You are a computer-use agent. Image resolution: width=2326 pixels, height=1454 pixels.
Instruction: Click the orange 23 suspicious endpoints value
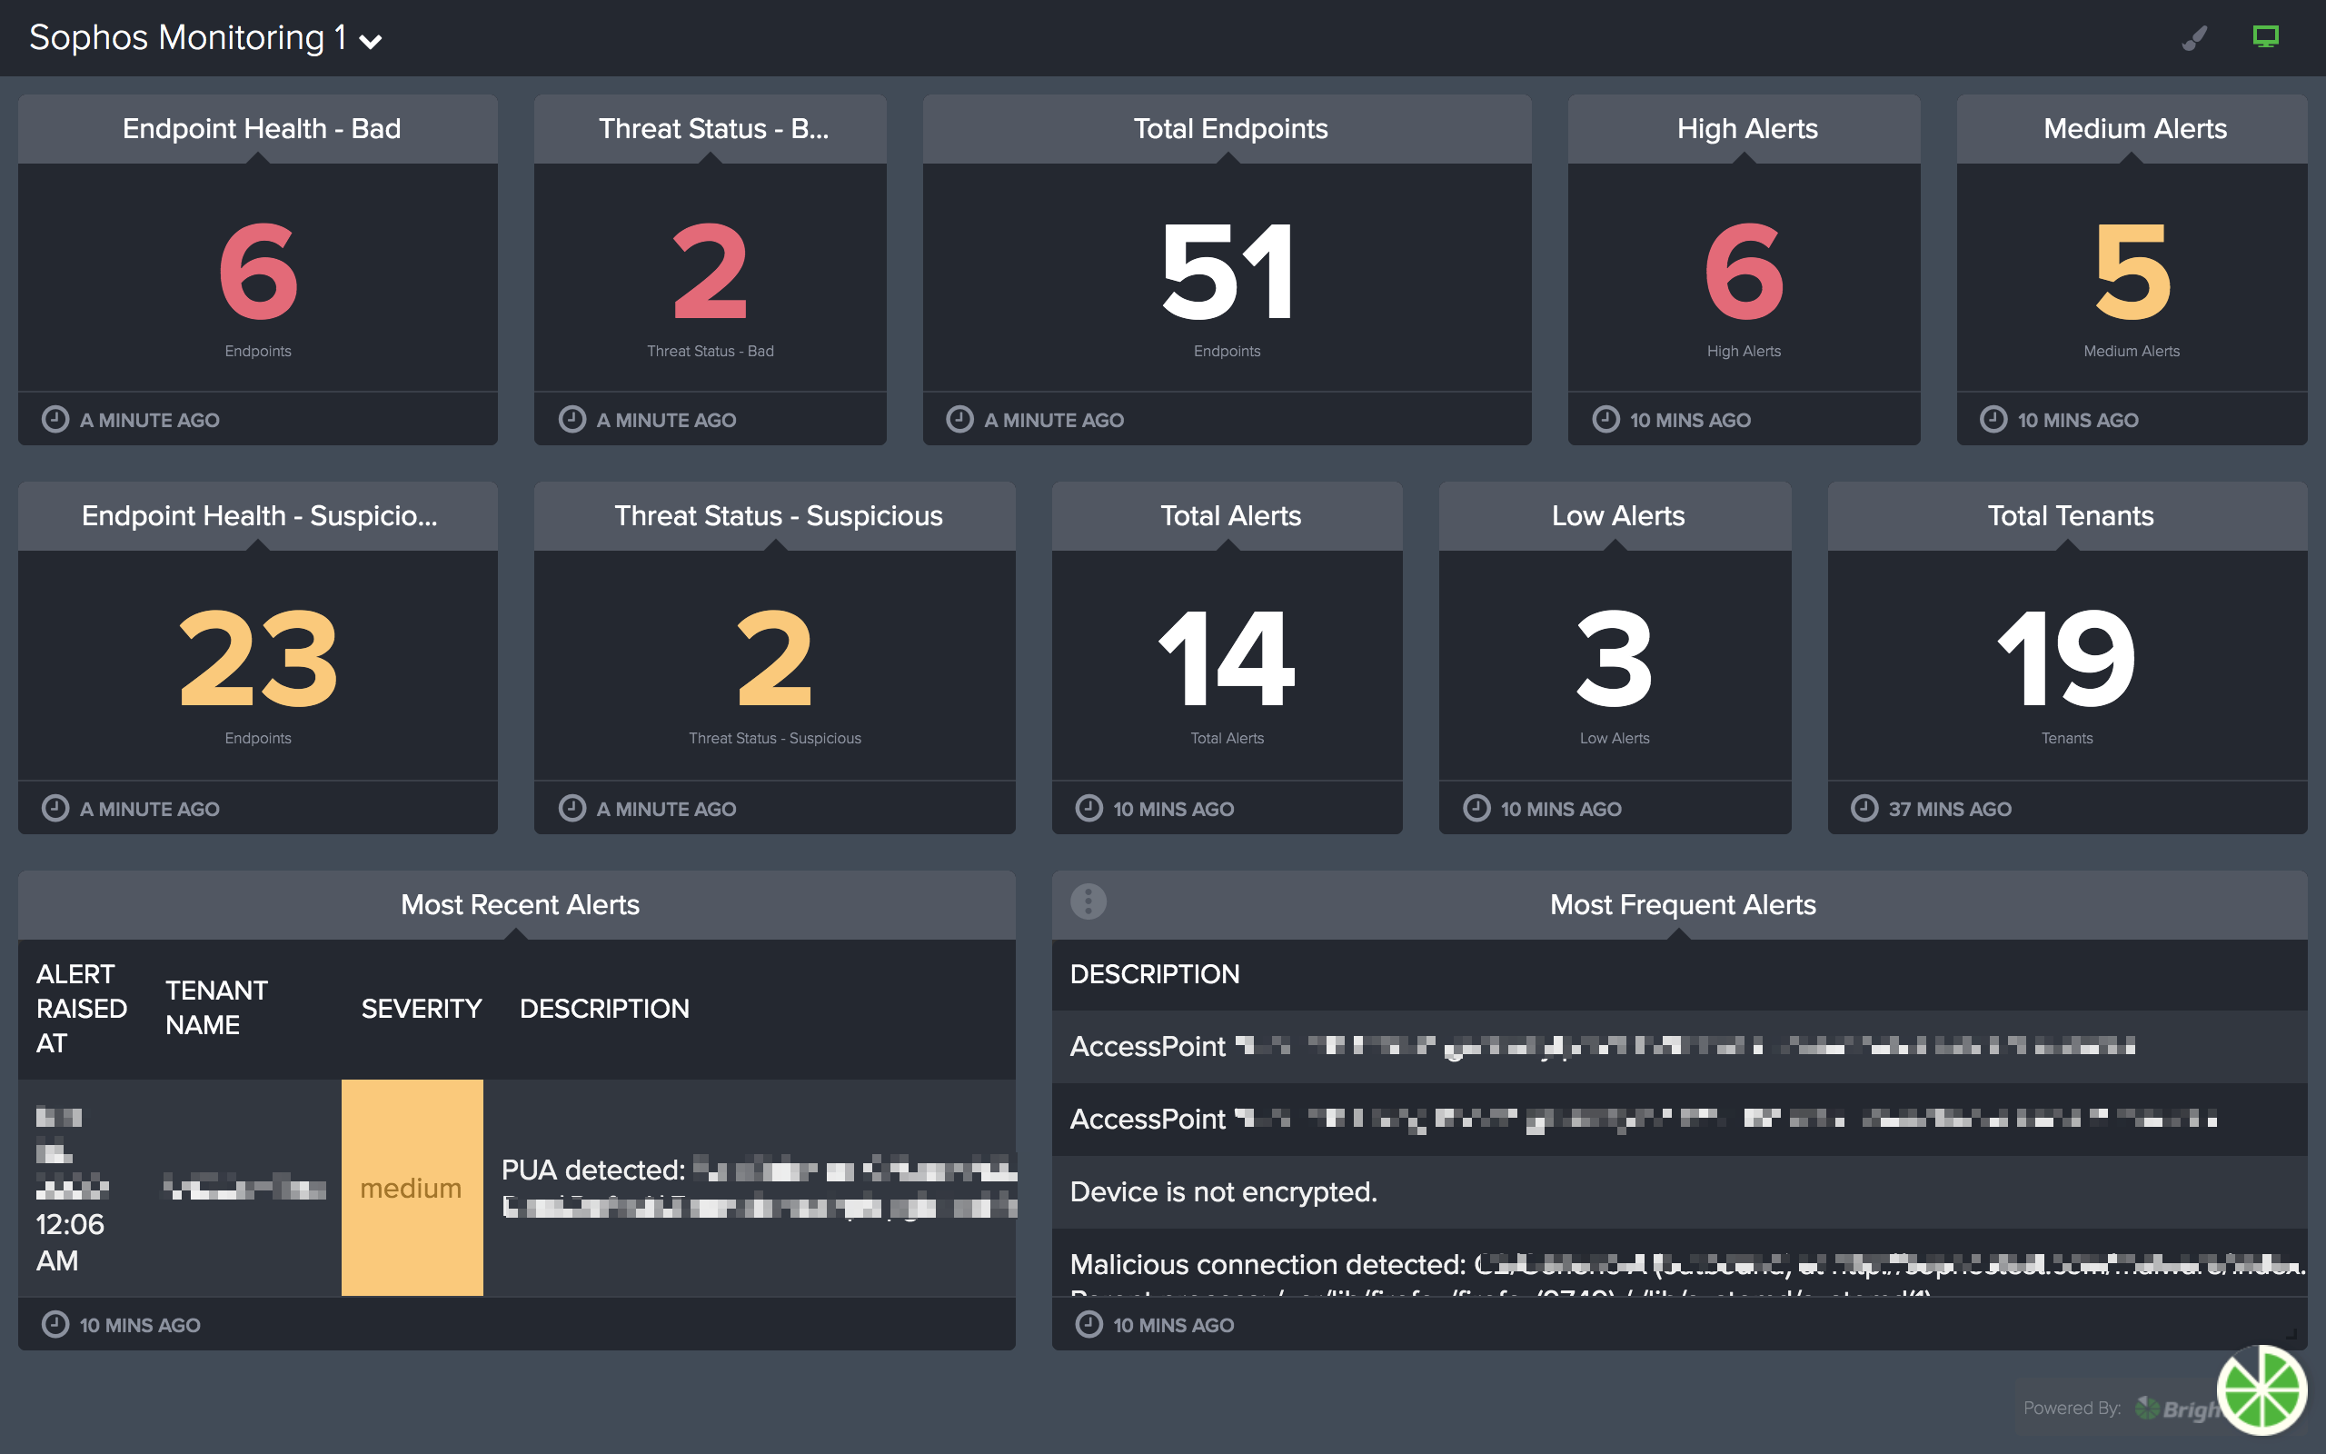tap(258, 659)
